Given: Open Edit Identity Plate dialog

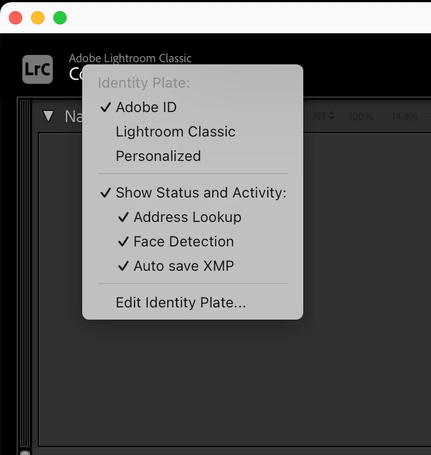Looking at the screenshot, I should point(193,302).
